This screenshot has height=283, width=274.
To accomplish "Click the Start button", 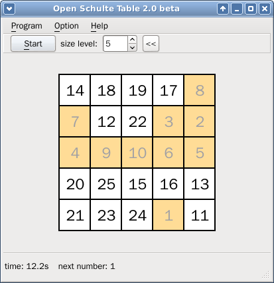I will [x=33, y=44].
